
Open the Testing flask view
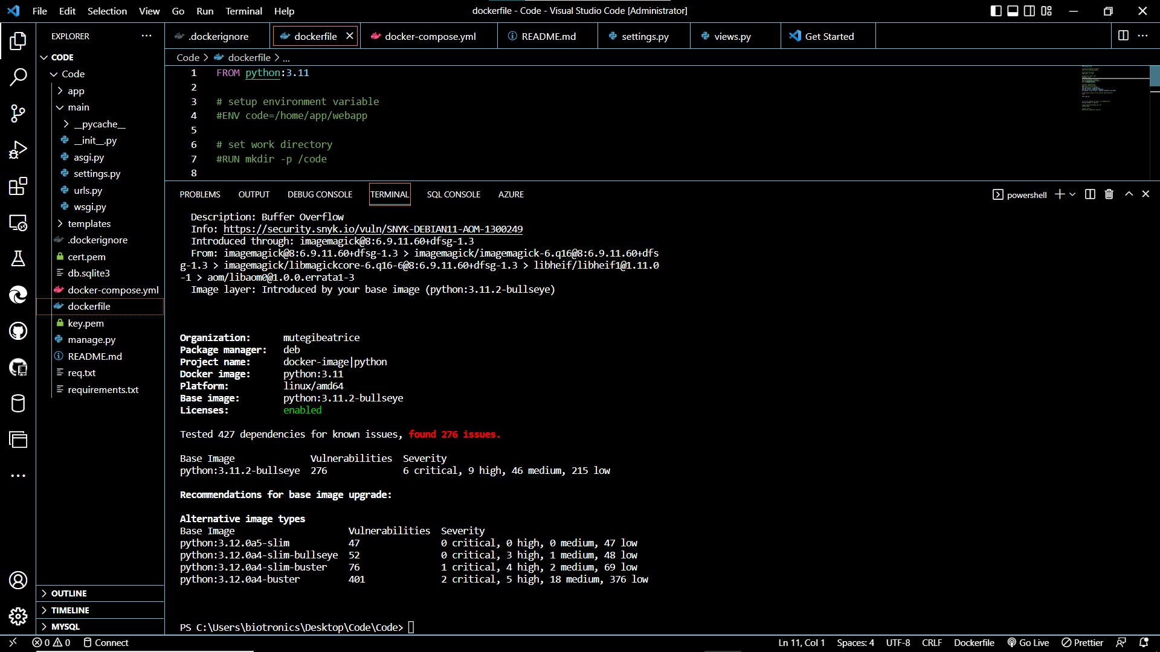(x=18, y=258)
